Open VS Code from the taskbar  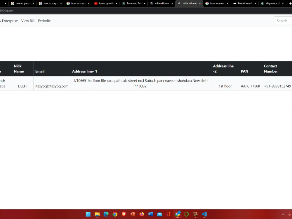204,214
